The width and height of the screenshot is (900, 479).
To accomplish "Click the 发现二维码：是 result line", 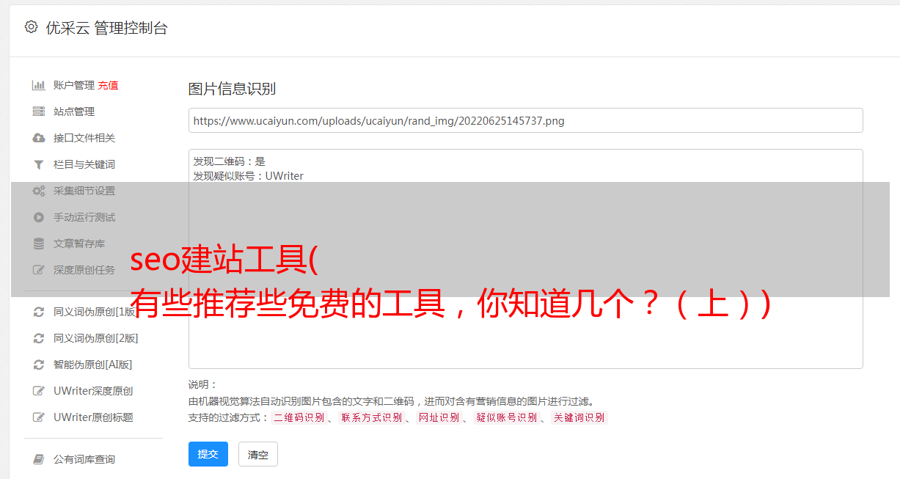I will point(230,161).
